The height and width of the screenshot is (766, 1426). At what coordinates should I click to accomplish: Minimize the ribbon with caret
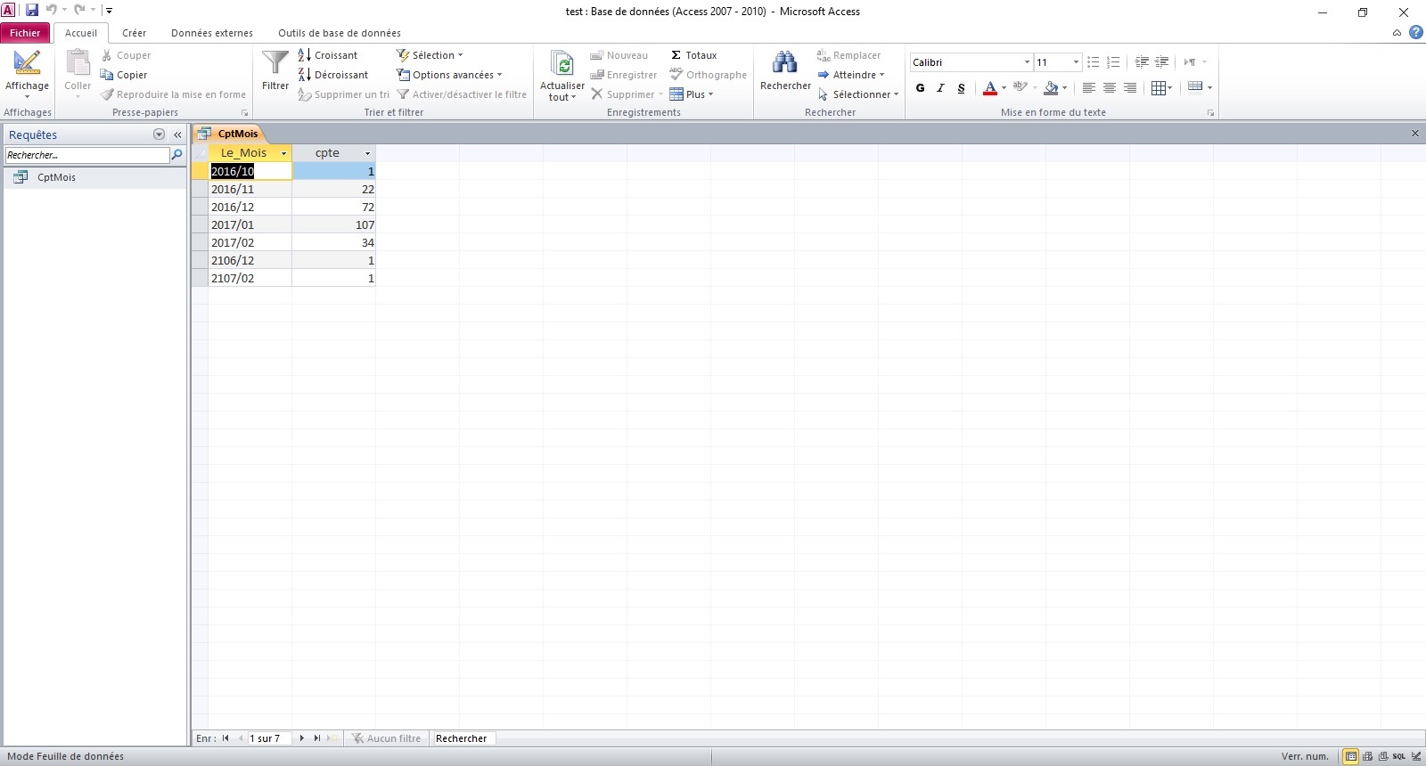(1397, 33)
